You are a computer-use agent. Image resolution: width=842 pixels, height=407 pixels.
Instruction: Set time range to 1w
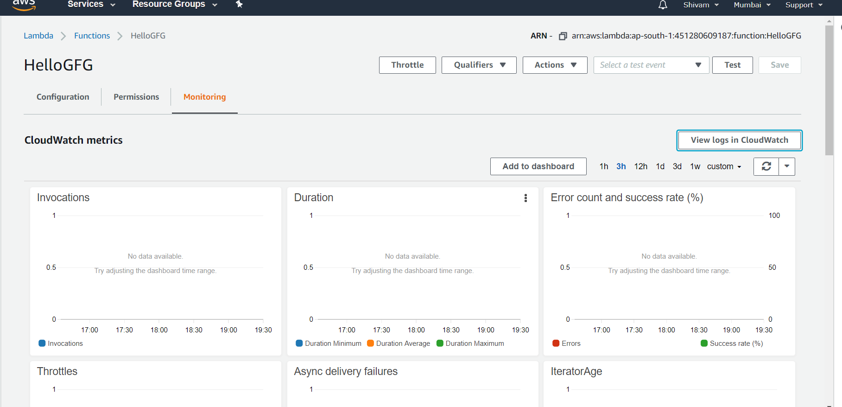pos(695,166)
